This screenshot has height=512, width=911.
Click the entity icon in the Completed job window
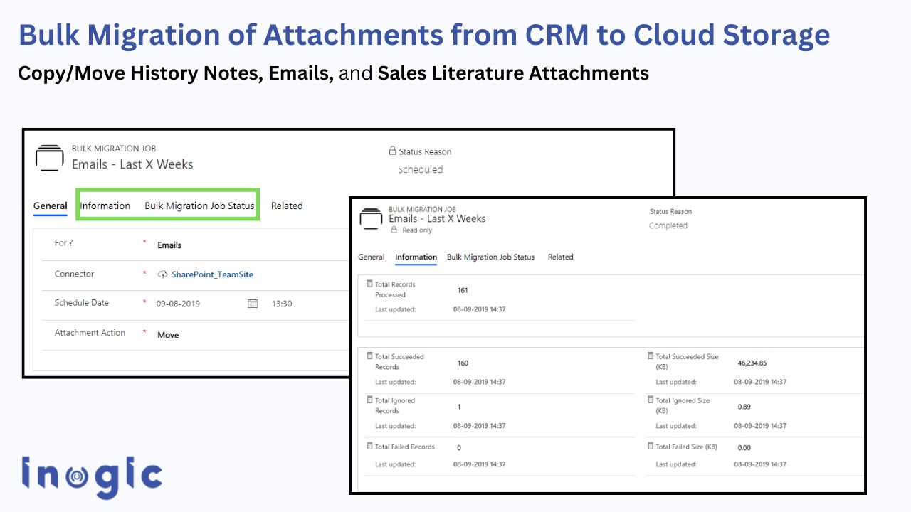pyautogui.click(x=371, y=219)
